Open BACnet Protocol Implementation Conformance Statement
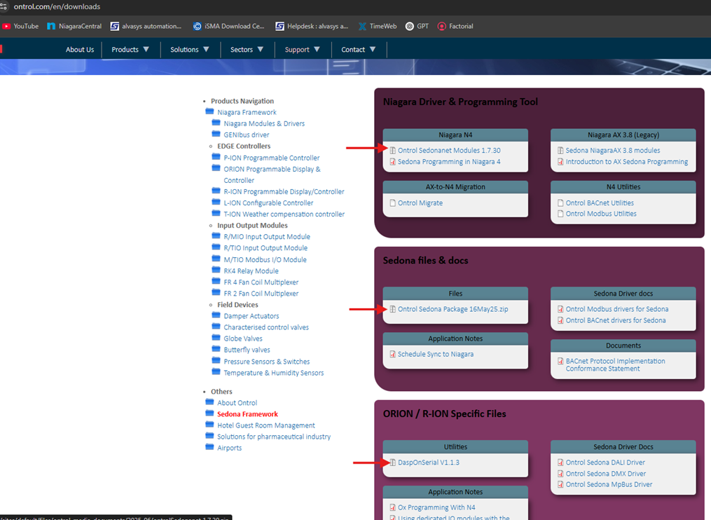The image size is (711, 520). click(x=615, y=365)
